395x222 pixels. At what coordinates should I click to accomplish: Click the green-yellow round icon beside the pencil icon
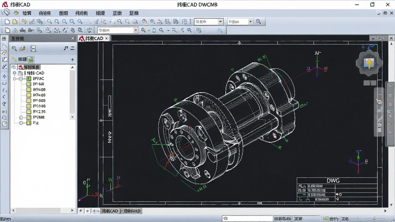[x=16, y=13]
